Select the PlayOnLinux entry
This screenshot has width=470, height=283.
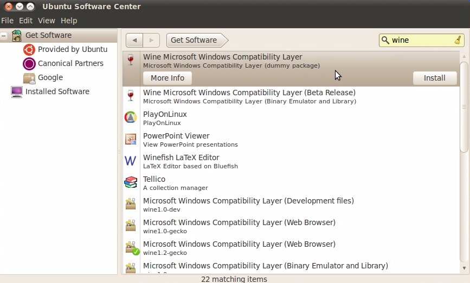[x=291, y=118]
